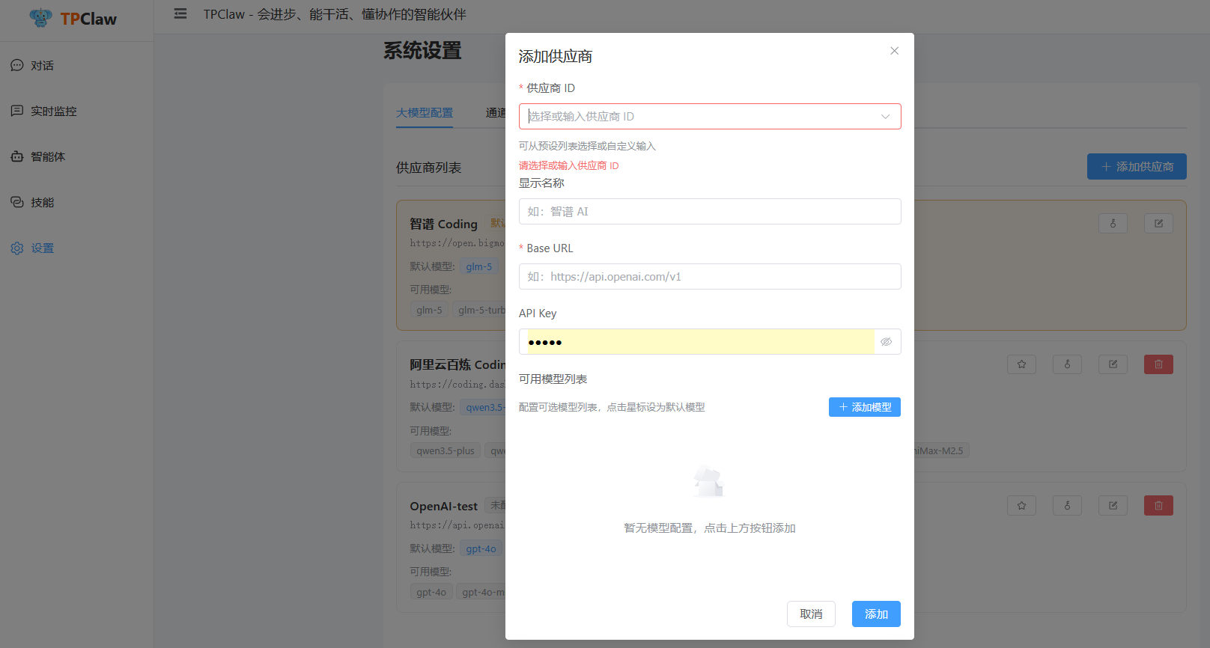Image resolution: width=1210 pixels, height=648 pixels.
Task: Delete the 阿里云百炼 provider with trash icon
Action: click(x=1158, y=364)
